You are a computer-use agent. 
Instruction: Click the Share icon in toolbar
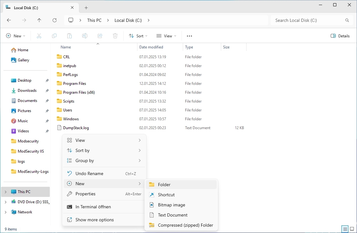click(x=100, y=36)
